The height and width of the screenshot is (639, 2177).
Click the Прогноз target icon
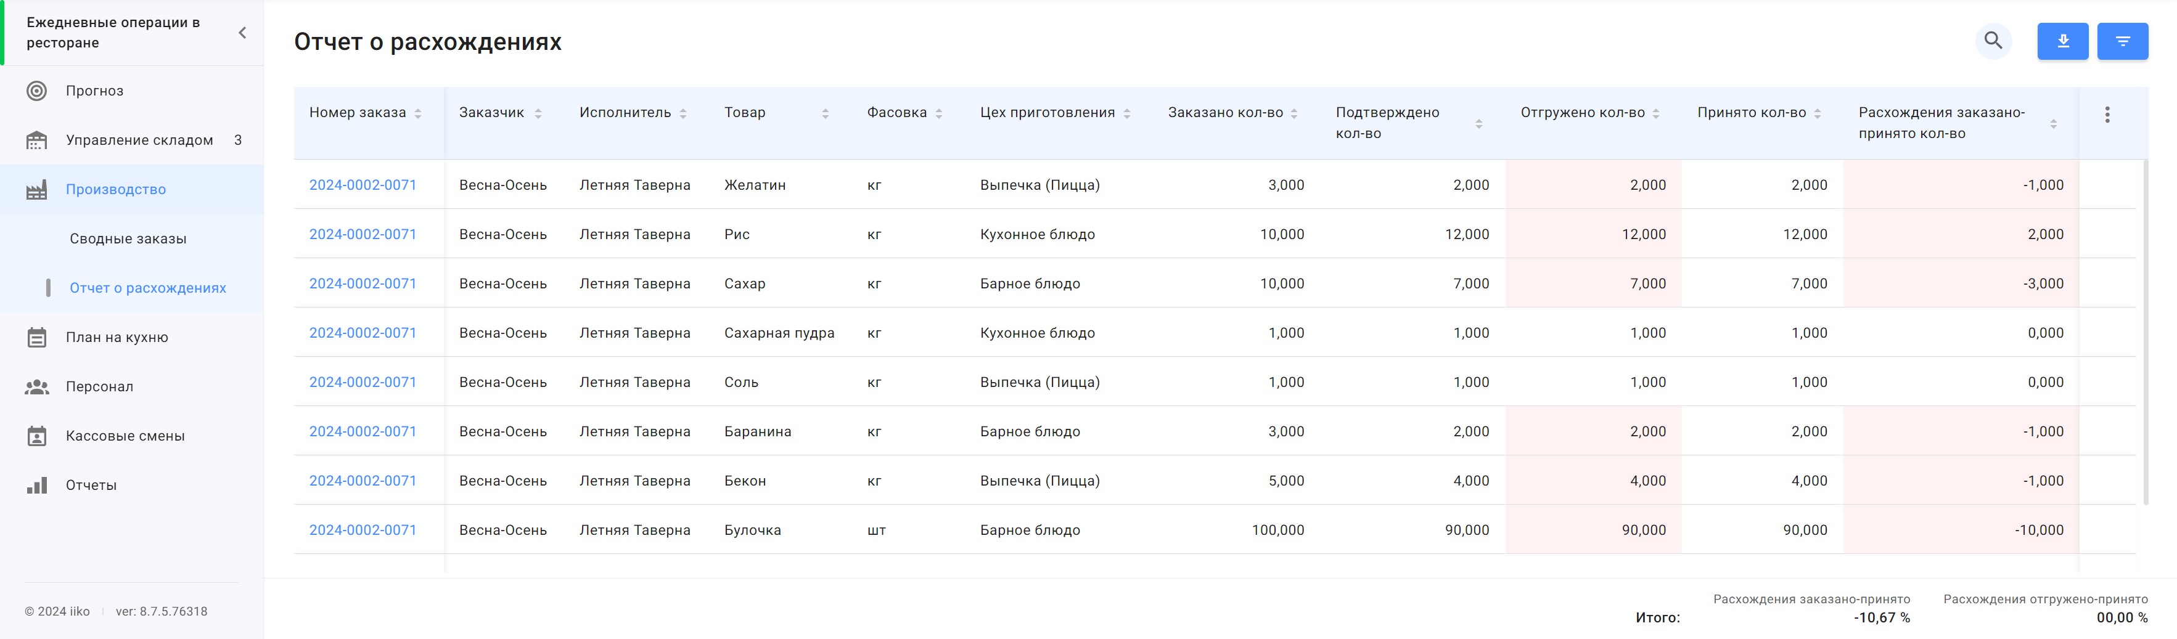tap(36, 91)
